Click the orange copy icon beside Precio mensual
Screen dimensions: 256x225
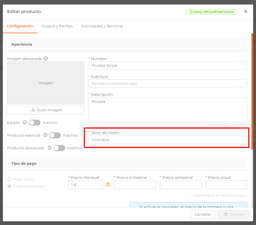pyautogui.click(x=108, y=185)
